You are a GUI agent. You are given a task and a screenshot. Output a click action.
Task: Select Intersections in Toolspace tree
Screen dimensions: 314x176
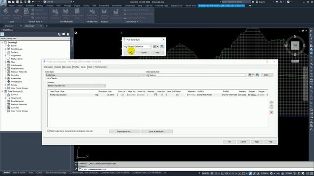16,82
